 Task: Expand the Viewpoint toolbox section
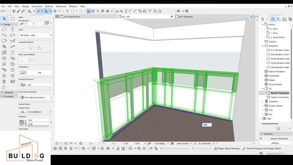click(x=2, y=93)
